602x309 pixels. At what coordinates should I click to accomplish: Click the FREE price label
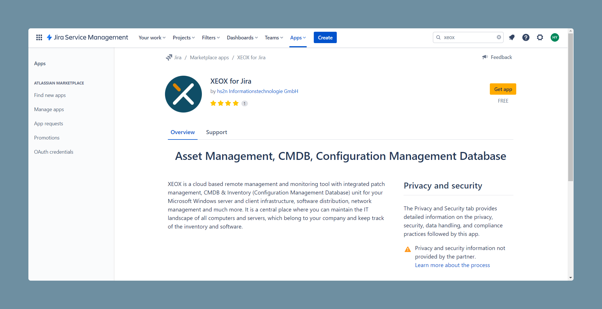coord(503,101)
